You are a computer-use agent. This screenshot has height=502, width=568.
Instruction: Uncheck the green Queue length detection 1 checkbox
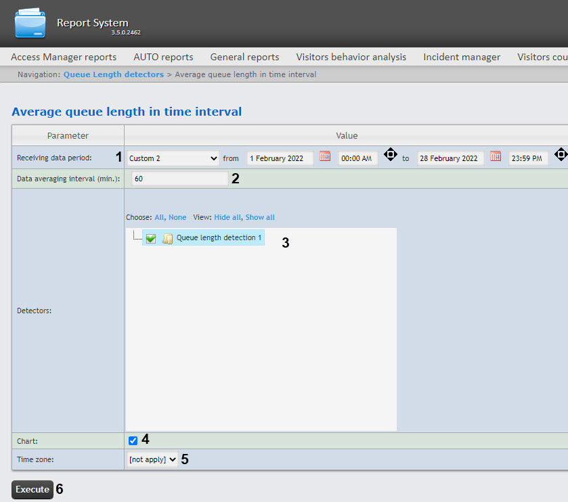coord(151,239)
